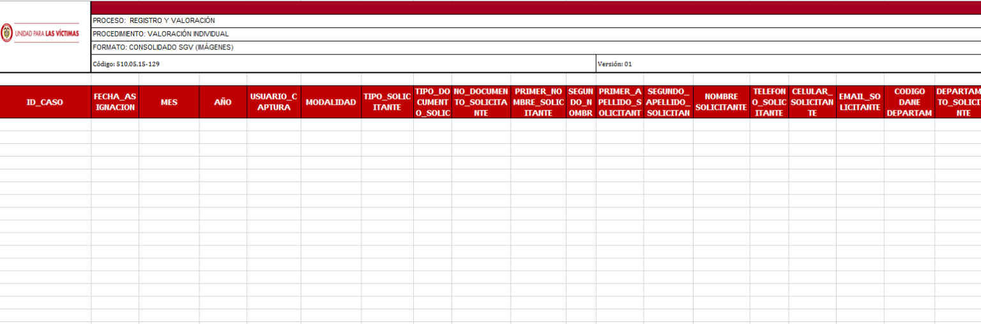This screenshot has height=324, width=981.
Task: Select the NOMBRE SOLICITANTE header cell
Action: [721, 102]
